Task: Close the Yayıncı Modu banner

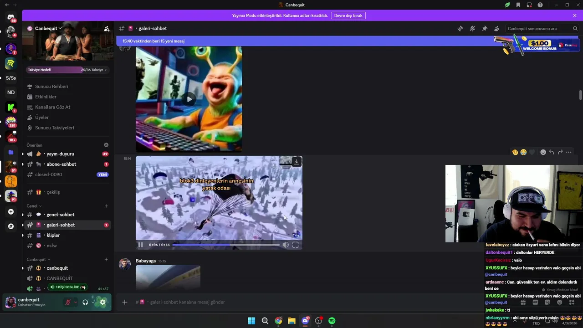Action: click(x=575, y=15)
